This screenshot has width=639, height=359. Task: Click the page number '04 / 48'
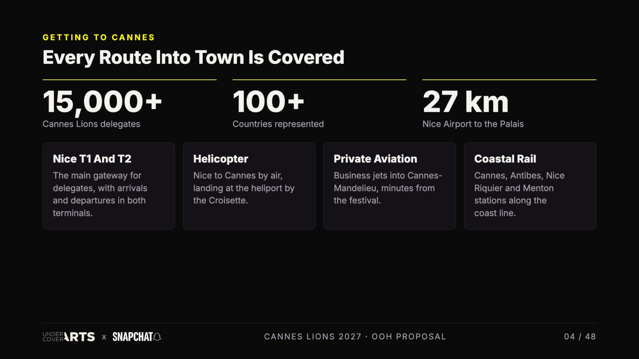click(580, 337)
